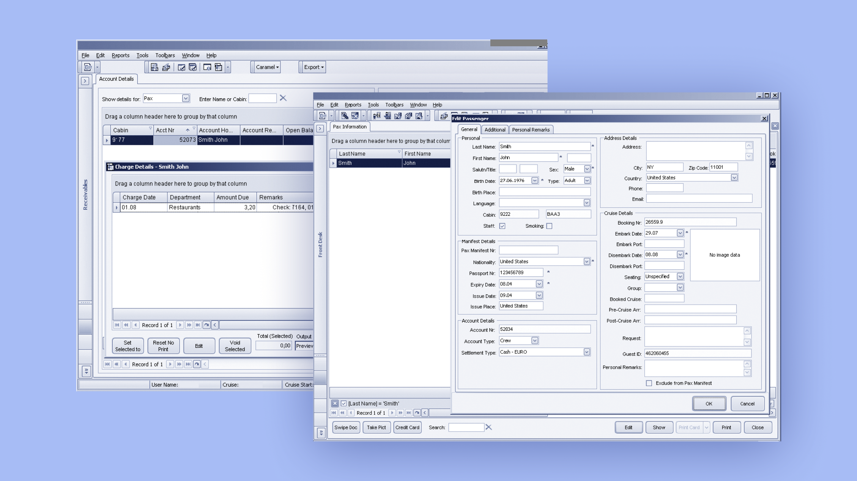Switch to the Additional tab
Image resolution: width=857 pixels, height=481 pixels.
click(495, 130)
